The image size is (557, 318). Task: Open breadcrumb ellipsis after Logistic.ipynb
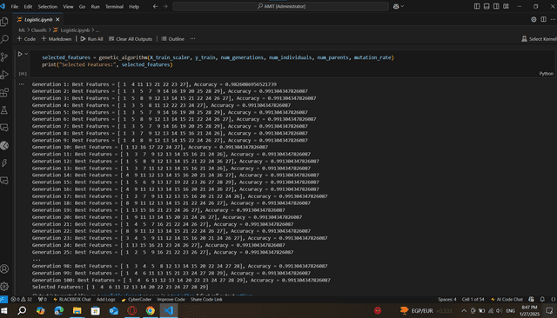[x=97, y=30]
